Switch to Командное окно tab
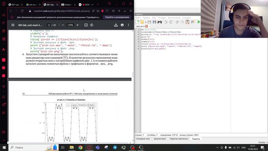This screenshot has height=151, width=268. (x=143, y=139)
